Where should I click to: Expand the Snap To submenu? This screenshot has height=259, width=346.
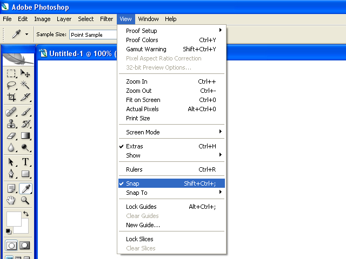pos(171,193)
